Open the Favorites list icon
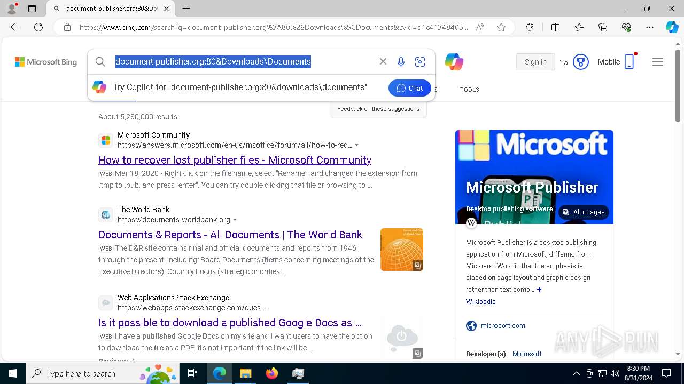 tap(579, 27)
